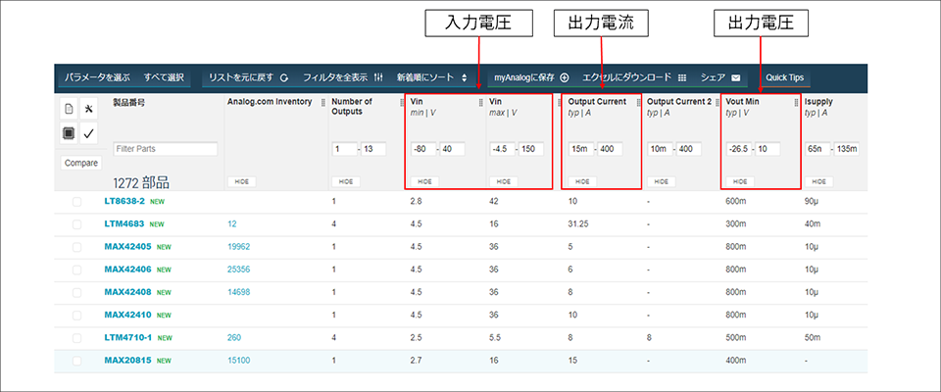
Task: Open the MAX42405 part link
Action: click(x=127, y=247)
